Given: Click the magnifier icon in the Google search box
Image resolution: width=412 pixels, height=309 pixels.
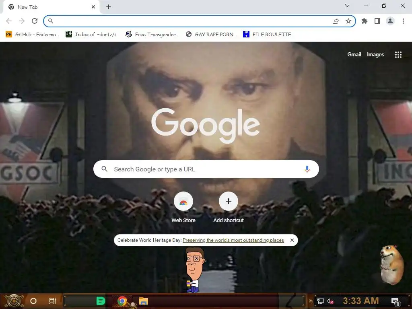Looking at the screenshot, I should click(104, 169).
